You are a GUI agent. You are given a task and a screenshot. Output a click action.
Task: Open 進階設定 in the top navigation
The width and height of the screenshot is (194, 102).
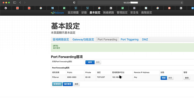click(147, 12)
